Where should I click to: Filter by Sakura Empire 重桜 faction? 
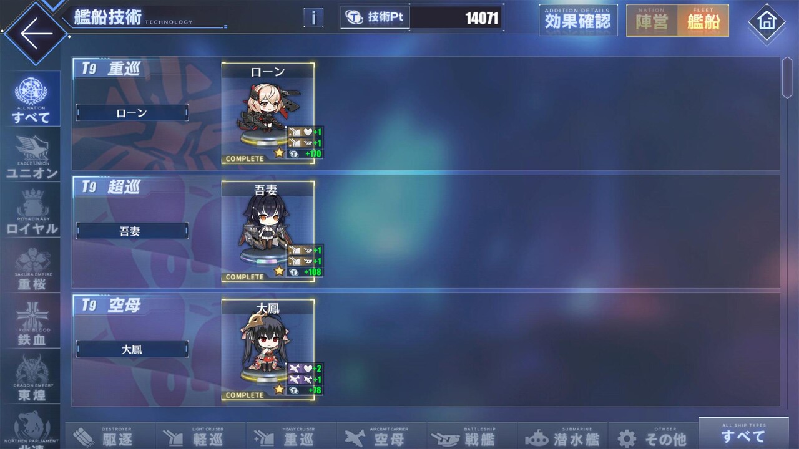click(31, 267)
